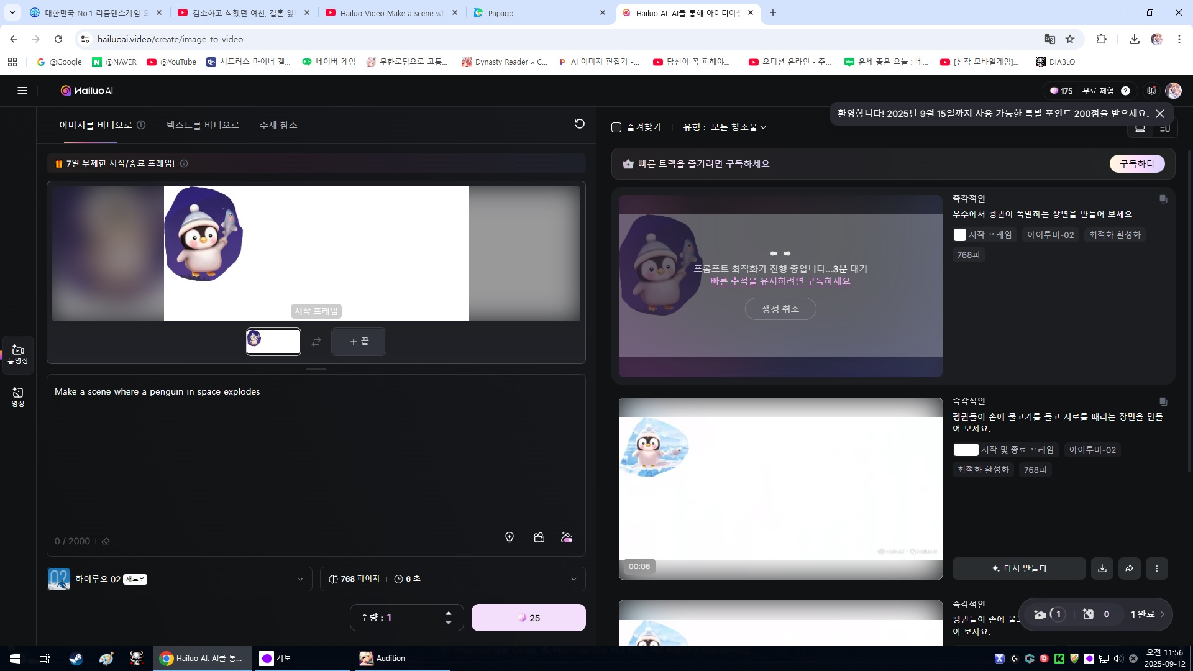Open three-dot more options for video
Viewport: 1193px width, 671px height.
click(1156, 568)
